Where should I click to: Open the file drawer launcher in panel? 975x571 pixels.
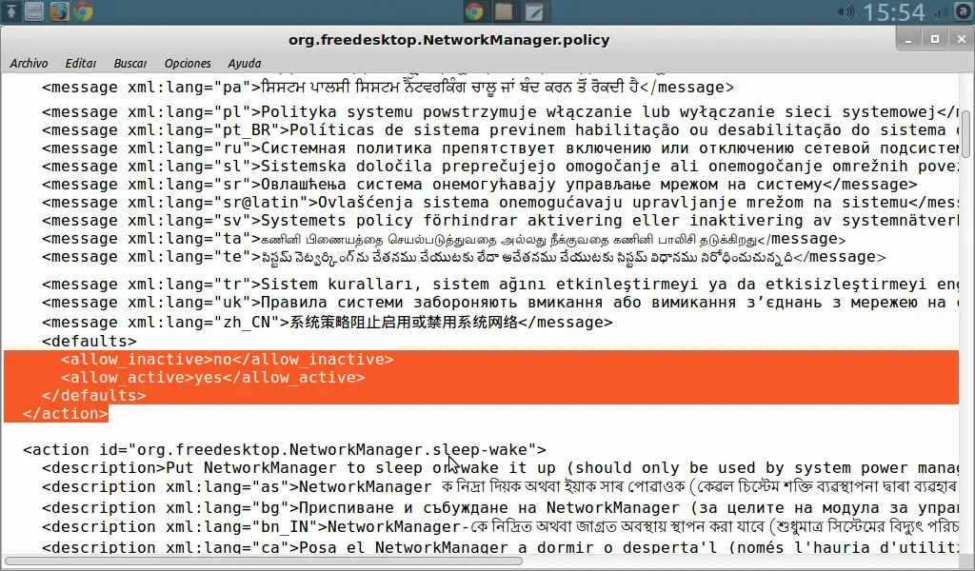point(35,11)
